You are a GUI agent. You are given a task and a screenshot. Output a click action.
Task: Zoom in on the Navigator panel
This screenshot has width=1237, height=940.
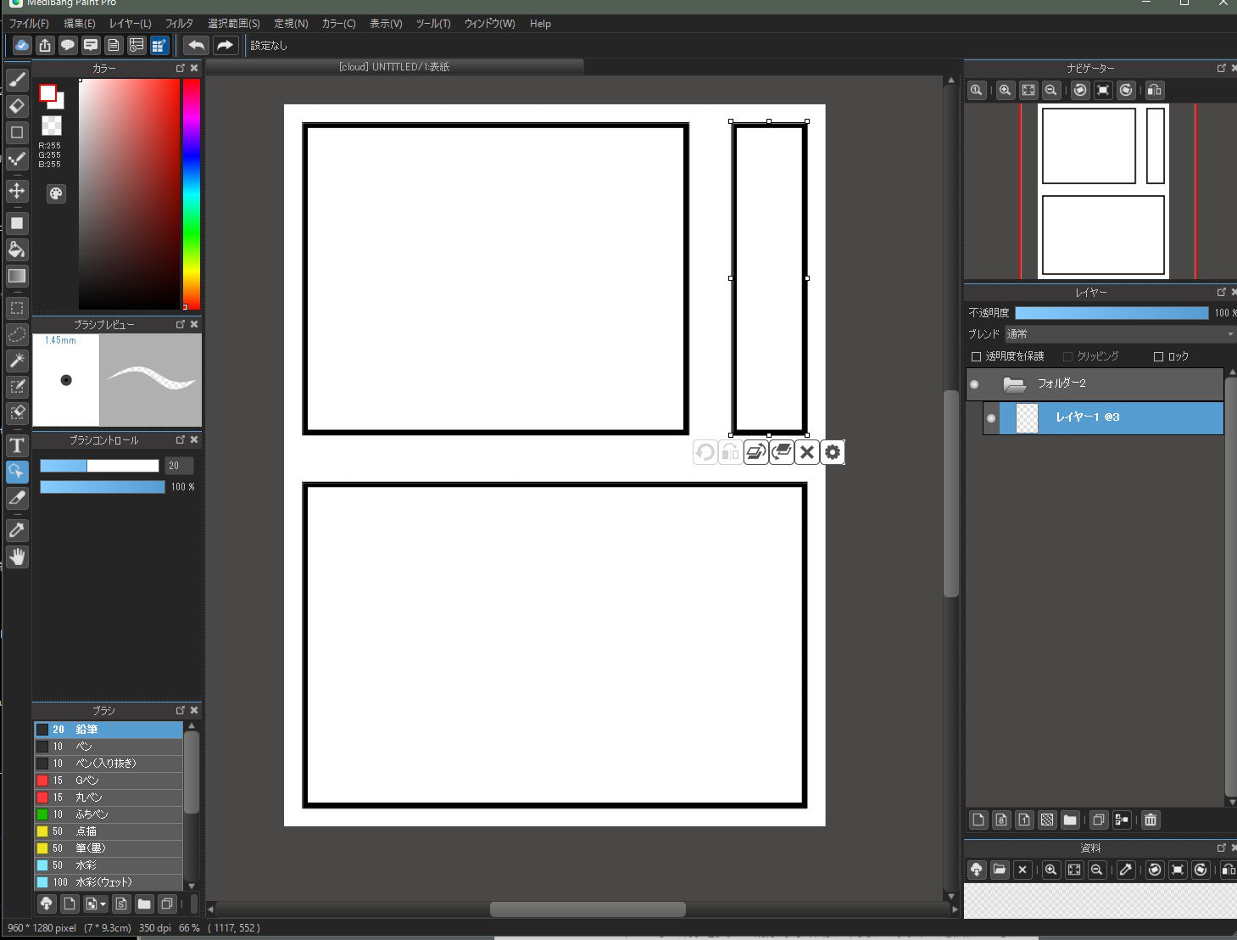coord(1006,90)
